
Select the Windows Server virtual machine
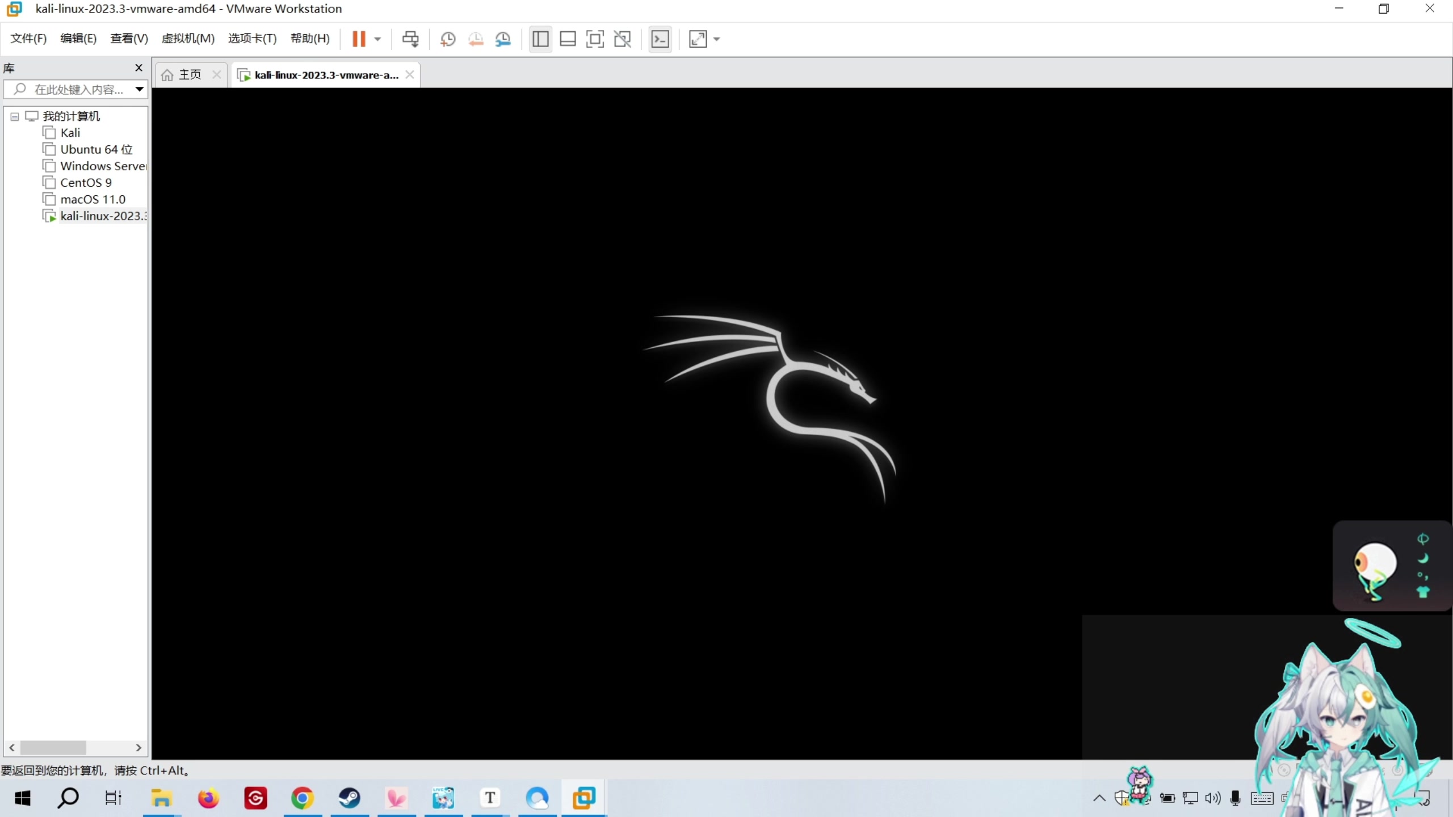[x=103, y=166]
